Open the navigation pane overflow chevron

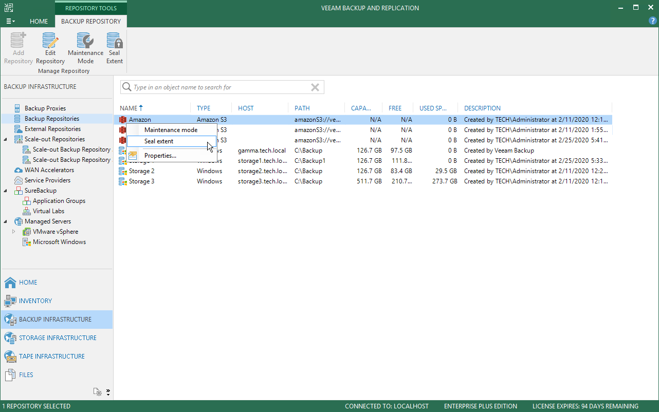(108, 392)
